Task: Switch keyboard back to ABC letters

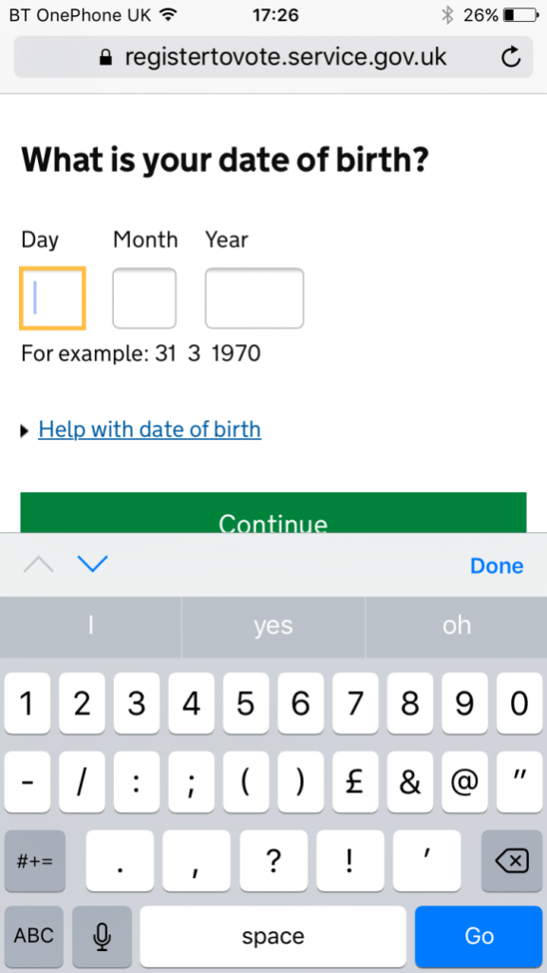Action: (x=33, y=936)
